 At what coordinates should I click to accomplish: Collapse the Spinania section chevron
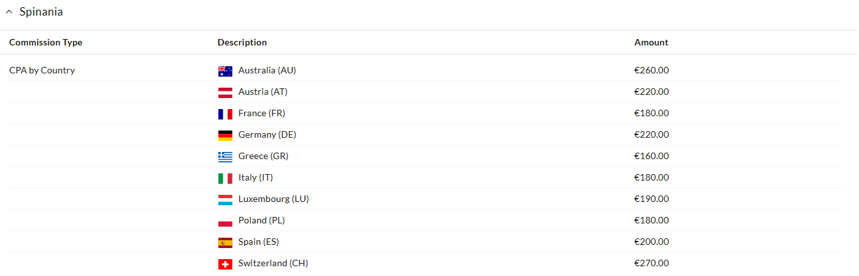coord(9,12)
